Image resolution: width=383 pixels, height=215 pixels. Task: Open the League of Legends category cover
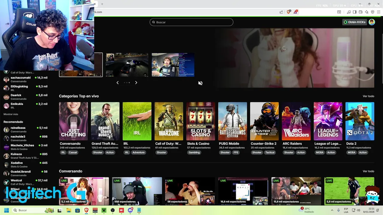click(x=328, y=121)
